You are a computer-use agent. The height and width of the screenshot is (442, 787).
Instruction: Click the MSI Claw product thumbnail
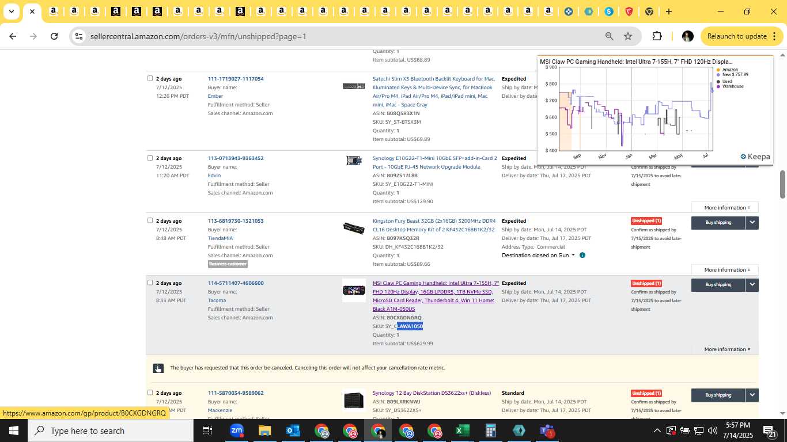[x=354, y=291]
